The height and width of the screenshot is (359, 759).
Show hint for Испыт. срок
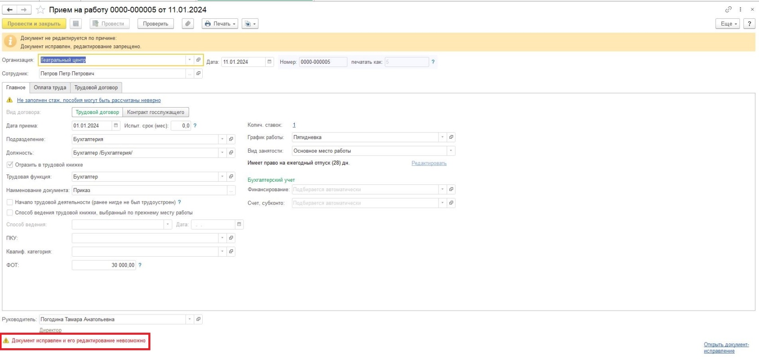195,126
